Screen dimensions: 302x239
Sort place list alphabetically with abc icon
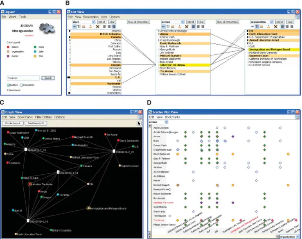pos(74,27)
